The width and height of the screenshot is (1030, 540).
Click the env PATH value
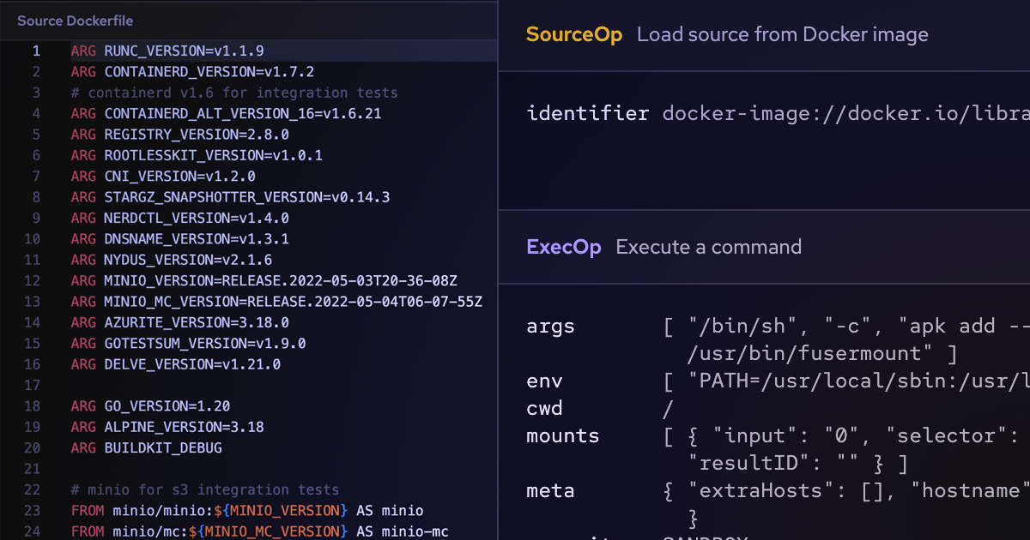pyautogui.click(x=850, y=381)
